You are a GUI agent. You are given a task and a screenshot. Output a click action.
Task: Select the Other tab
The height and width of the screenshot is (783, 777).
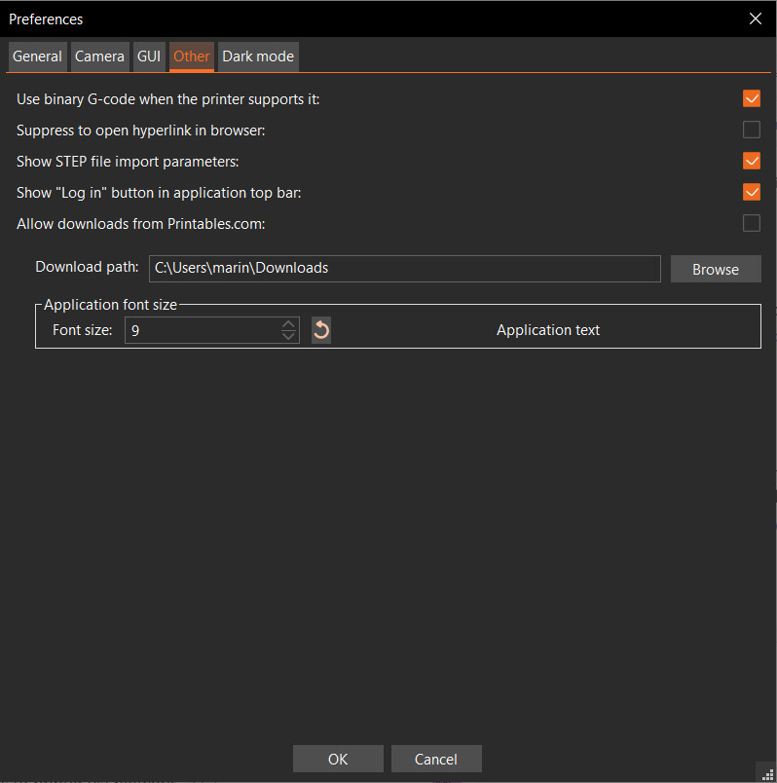(191, 56)
